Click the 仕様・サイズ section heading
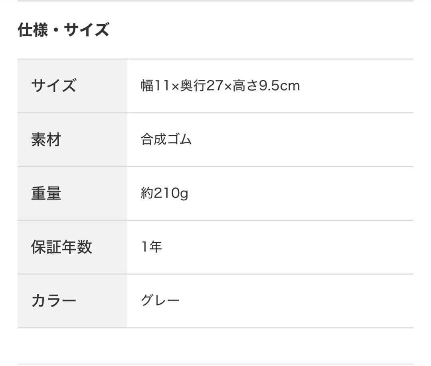This screenshot has width=431, height=366. pos(63,30)
